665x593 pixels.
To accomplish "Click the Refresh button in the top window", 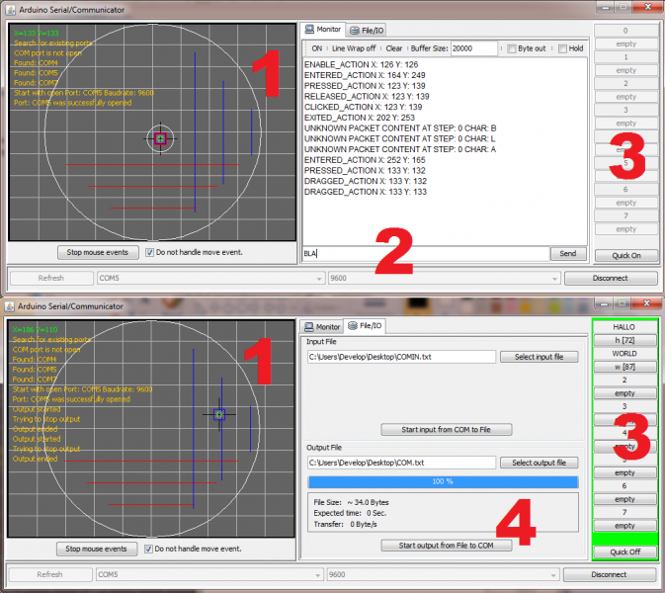I will [51, 278].
